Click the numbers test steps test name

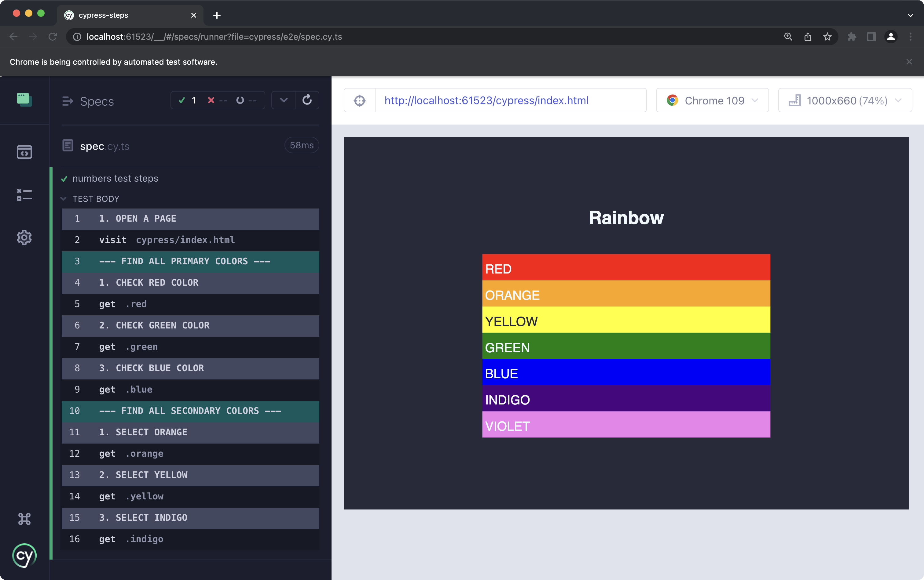pyautogui.click(x=116, y=178)
